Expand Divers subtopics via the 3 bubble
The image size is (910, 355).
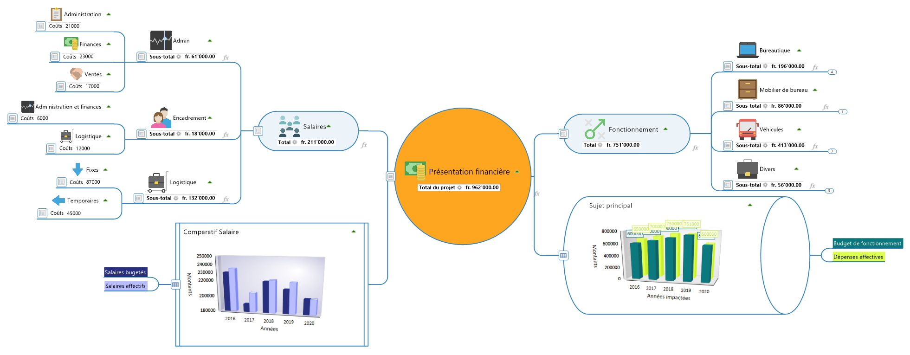coord(829,191)
